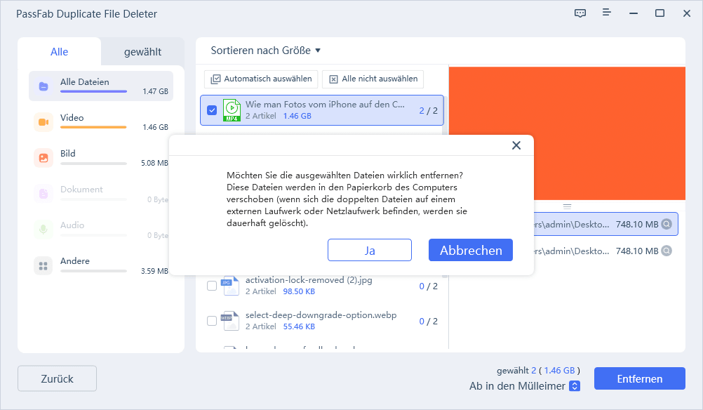Click the Andere category grid icon
The height and width of the screenshot is (410, 703).
point(43,265)
